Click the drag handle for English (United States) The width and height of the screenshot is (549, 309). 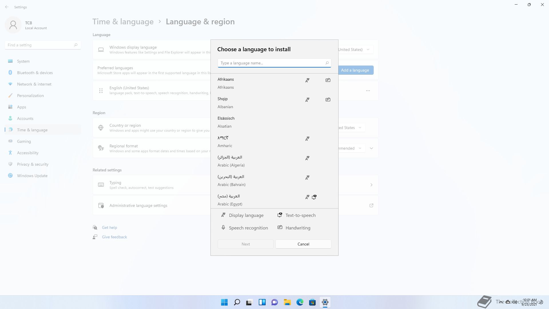tap(101, 91)
